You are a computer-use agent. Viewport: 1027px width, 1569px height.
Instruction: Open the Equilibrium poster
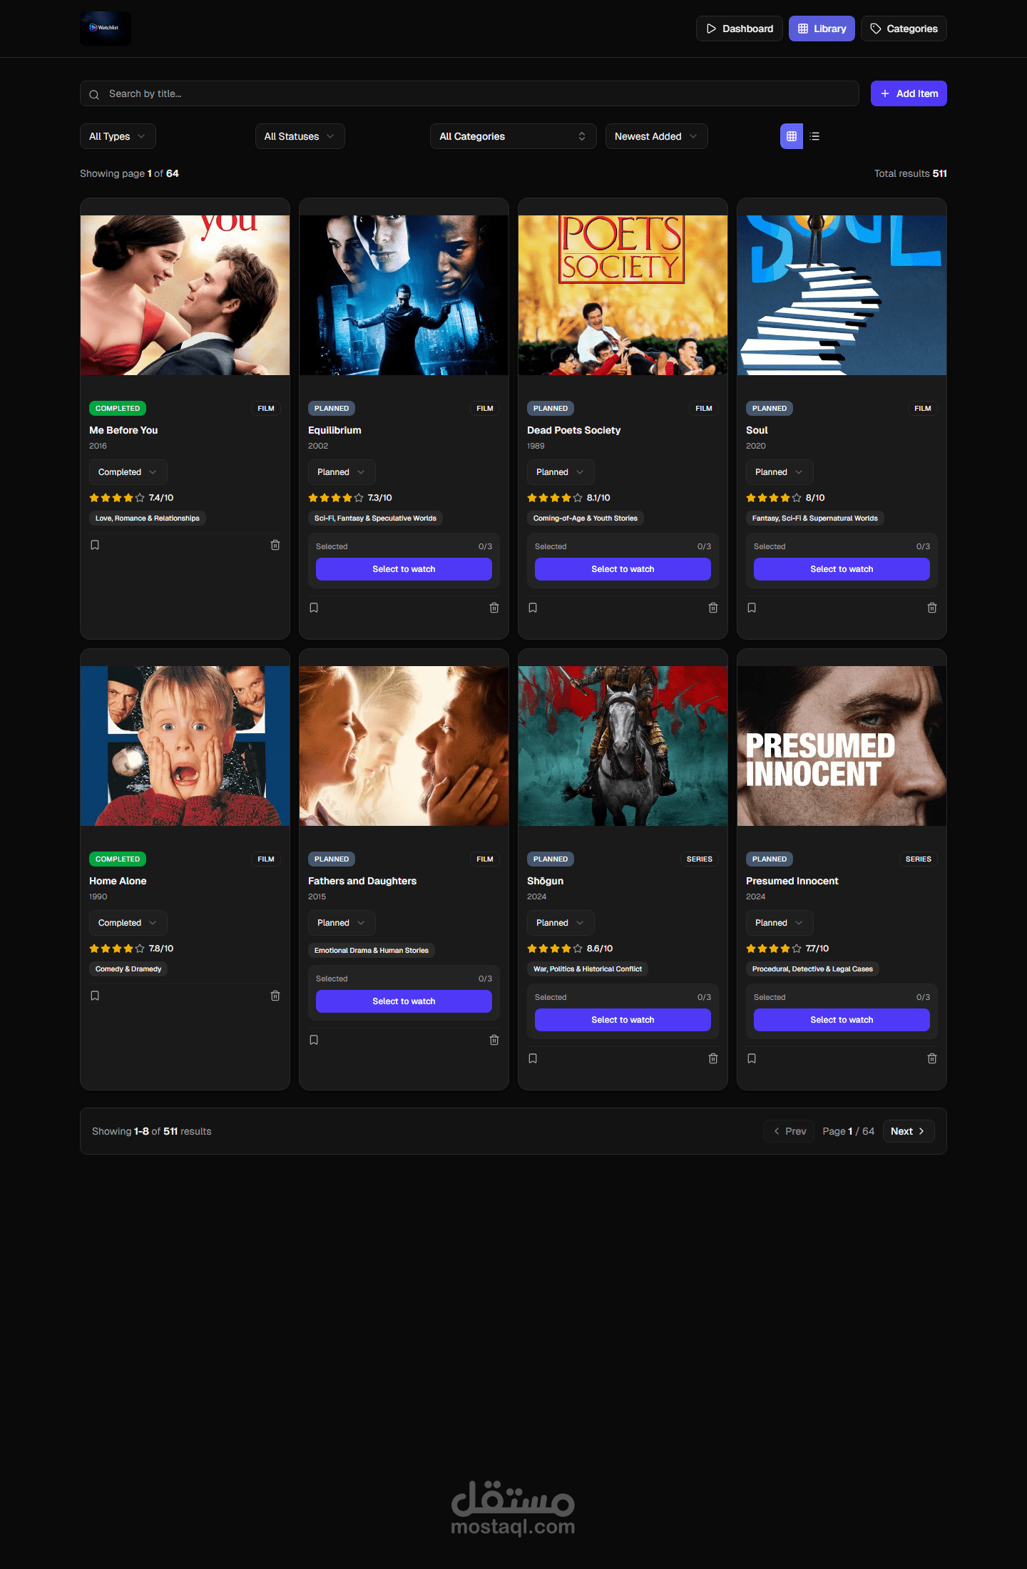[404, 295]
